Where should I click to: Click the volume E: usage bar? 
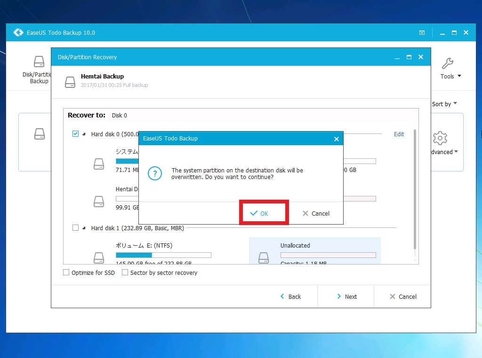pos(163,255)
